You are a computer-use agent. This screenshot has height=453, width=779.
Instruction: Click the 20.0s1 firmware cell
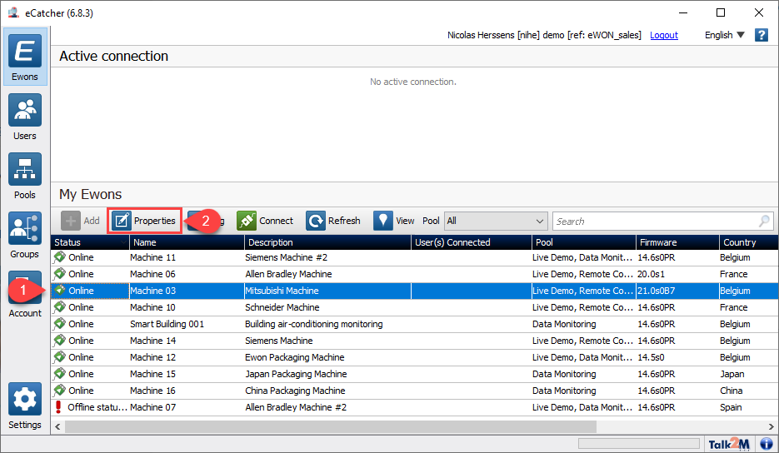coord(652,274)
